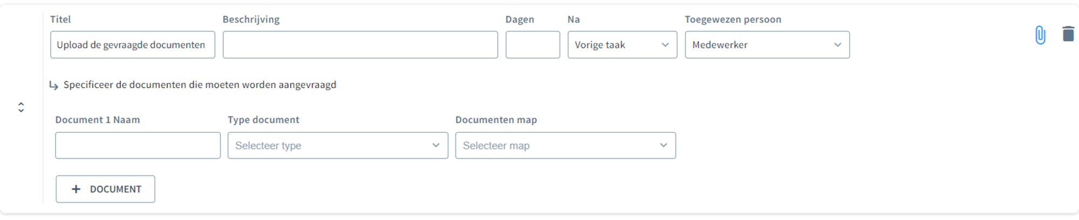Click the 'Document 1 Naam' text field
Screen dimensions: 1079x220
click(138, 145)
